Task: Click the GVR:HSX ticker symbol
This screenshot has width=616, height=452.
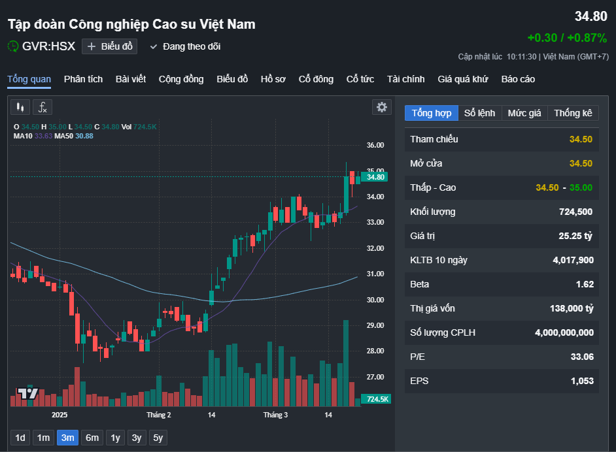Action: pos(48,46)
